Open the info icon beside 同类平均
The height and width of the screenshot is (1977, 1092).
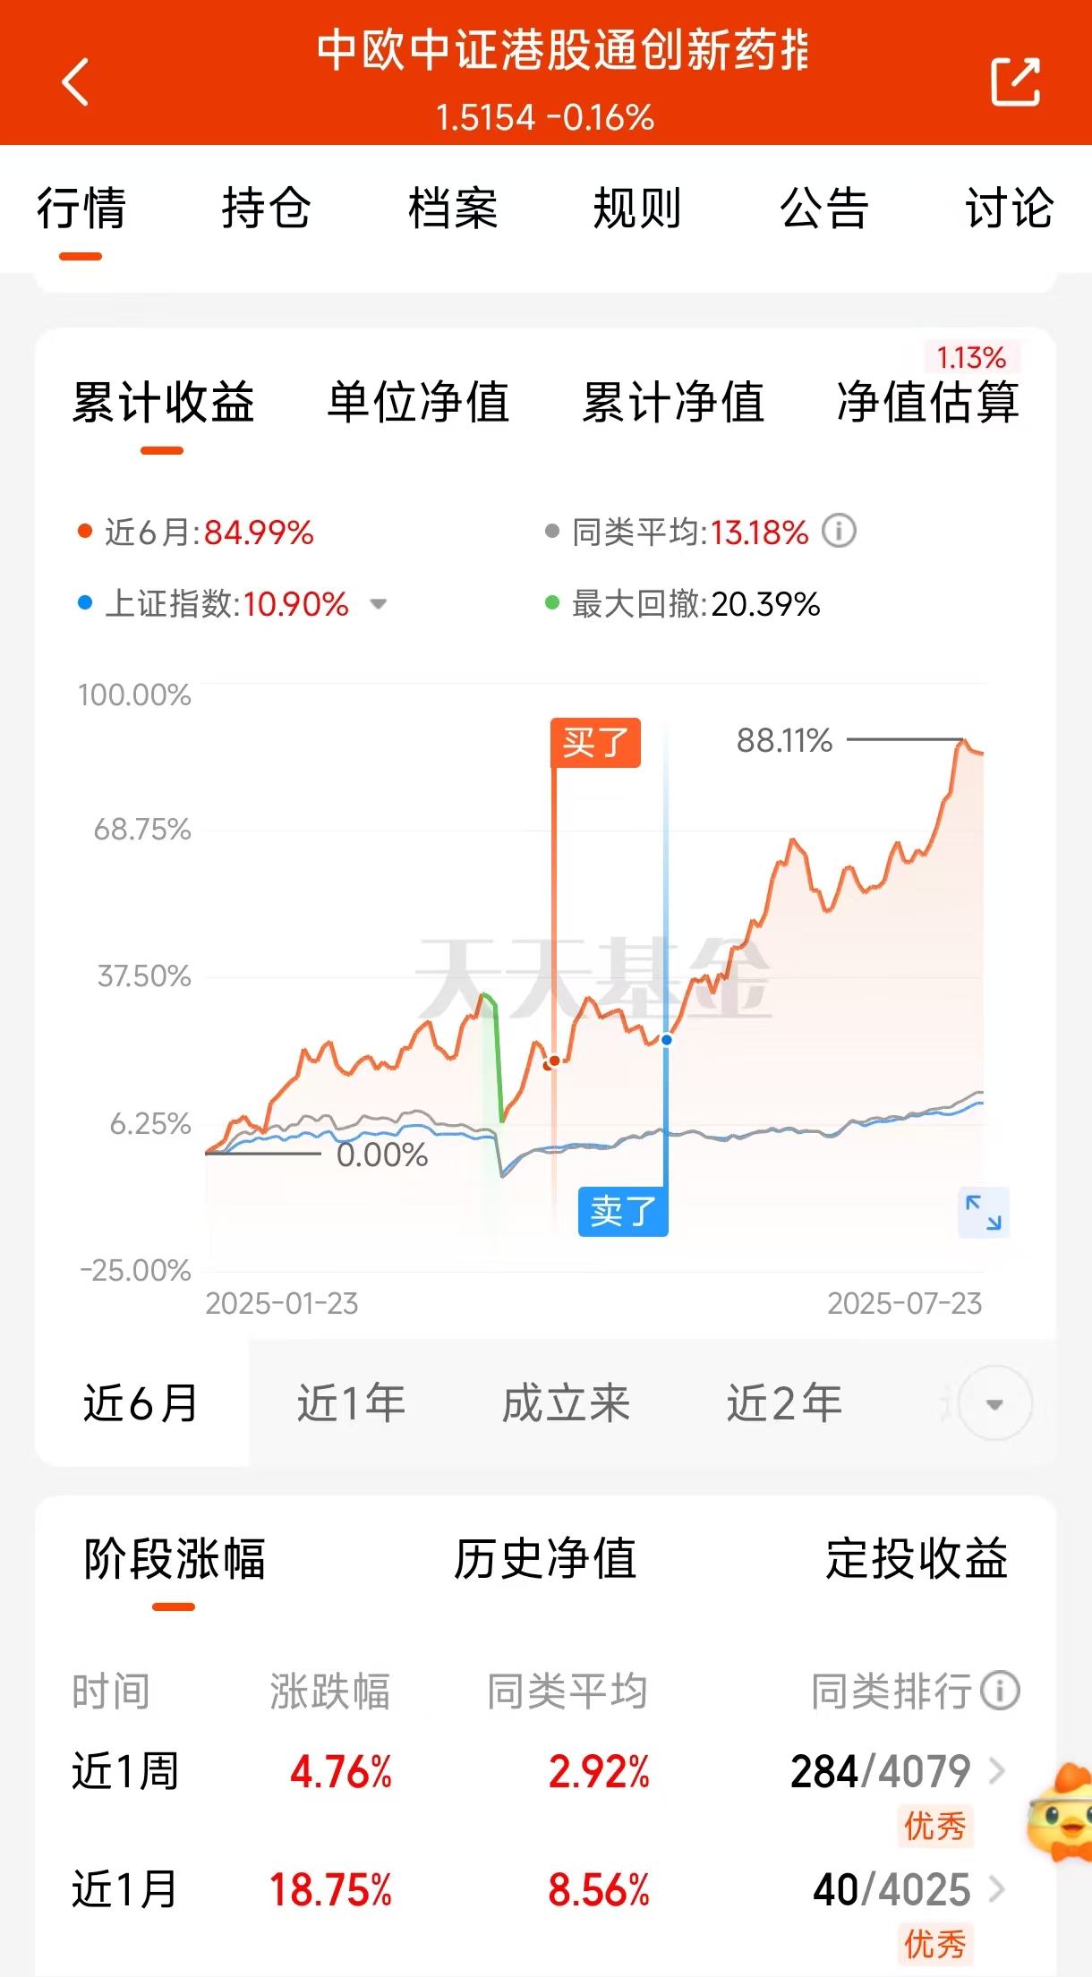(x=839, y=532)
